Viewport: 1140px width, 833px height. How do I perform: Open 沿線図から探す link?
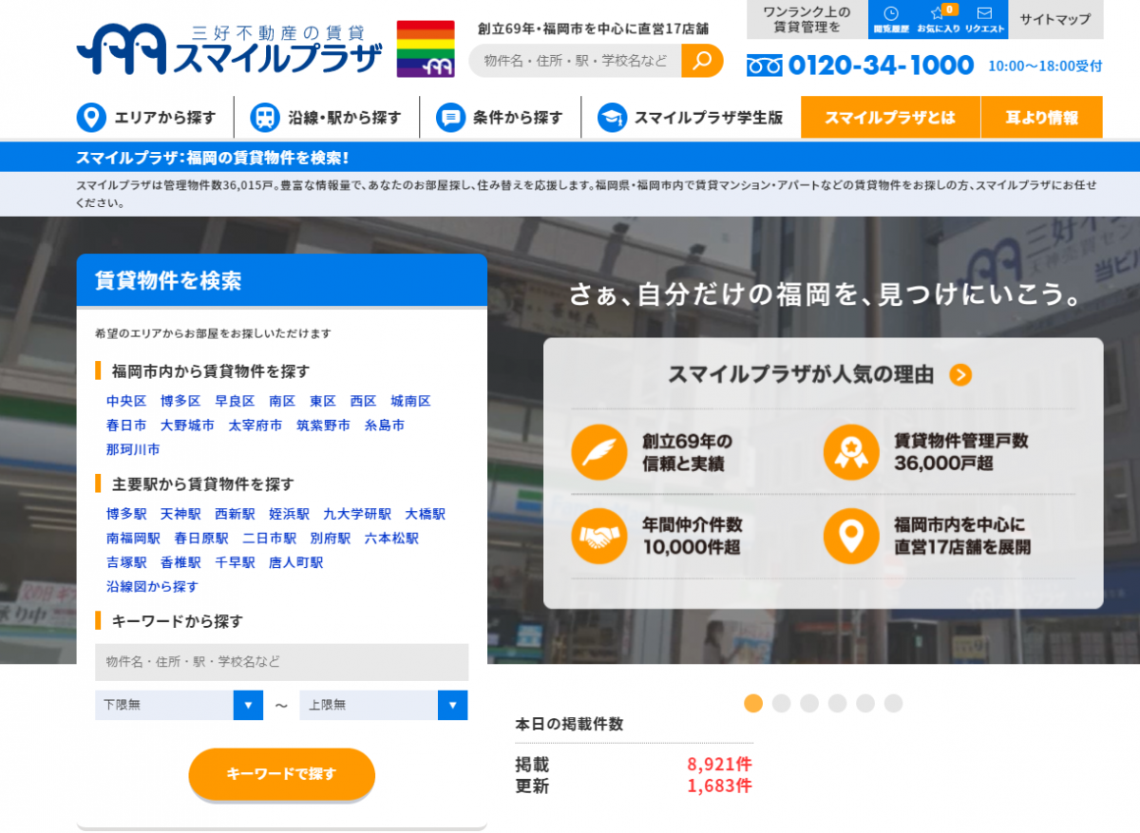pyautogui.click(x=153, y=587)
